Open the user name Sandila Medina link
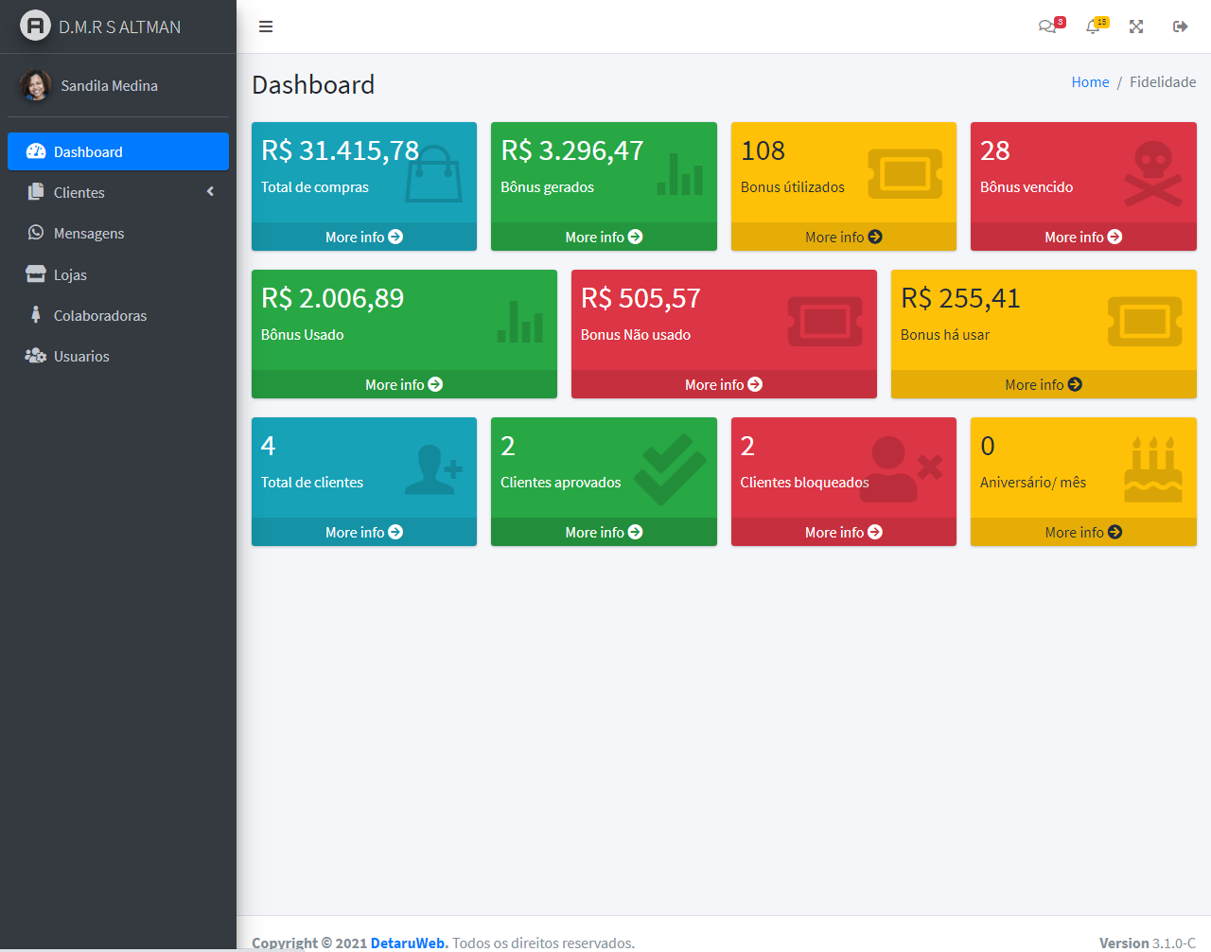Viewport: 1211px width, 952px height. [x=109, y=85]
